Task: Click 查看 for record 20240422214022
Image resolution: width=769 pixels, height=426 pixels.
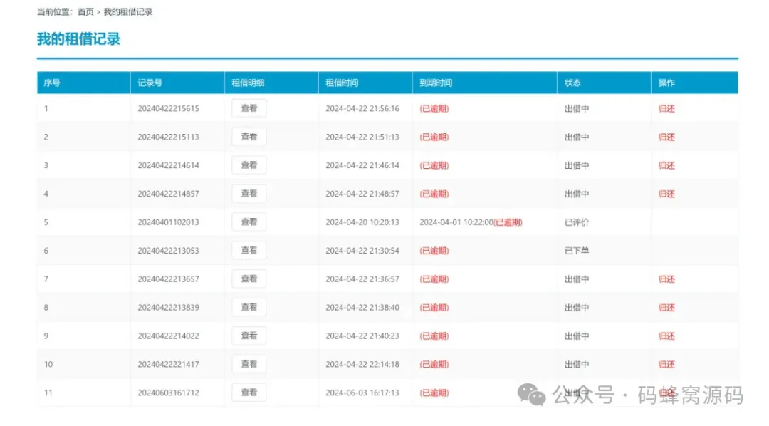Action: point(249,336)
